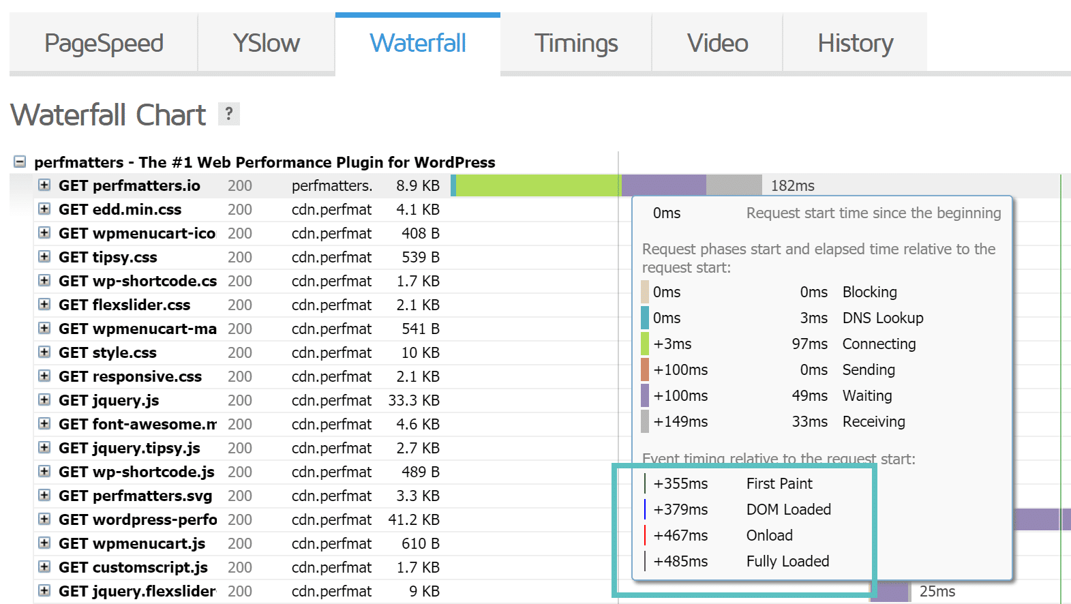Open the History tab

tap(855, 43)
